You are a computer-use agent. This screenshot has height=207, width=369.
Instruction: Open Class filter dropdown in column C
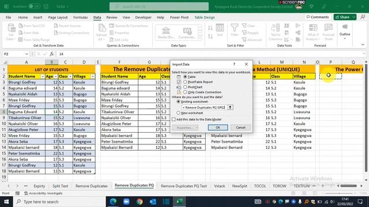click(x=70, y=76)
